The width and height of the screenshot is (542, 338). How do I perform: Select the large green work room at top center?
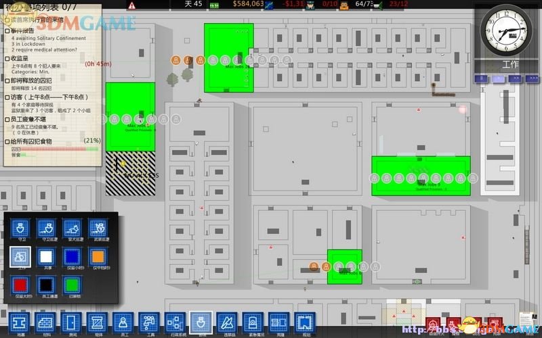229,57
